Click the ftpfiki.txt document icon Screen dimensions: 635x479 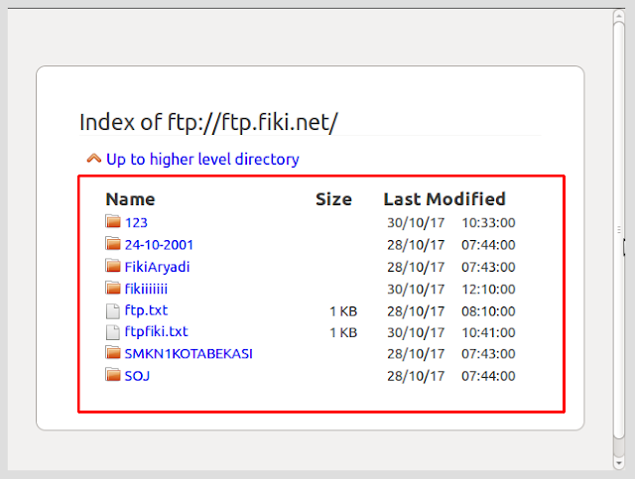tap(113, 332)
